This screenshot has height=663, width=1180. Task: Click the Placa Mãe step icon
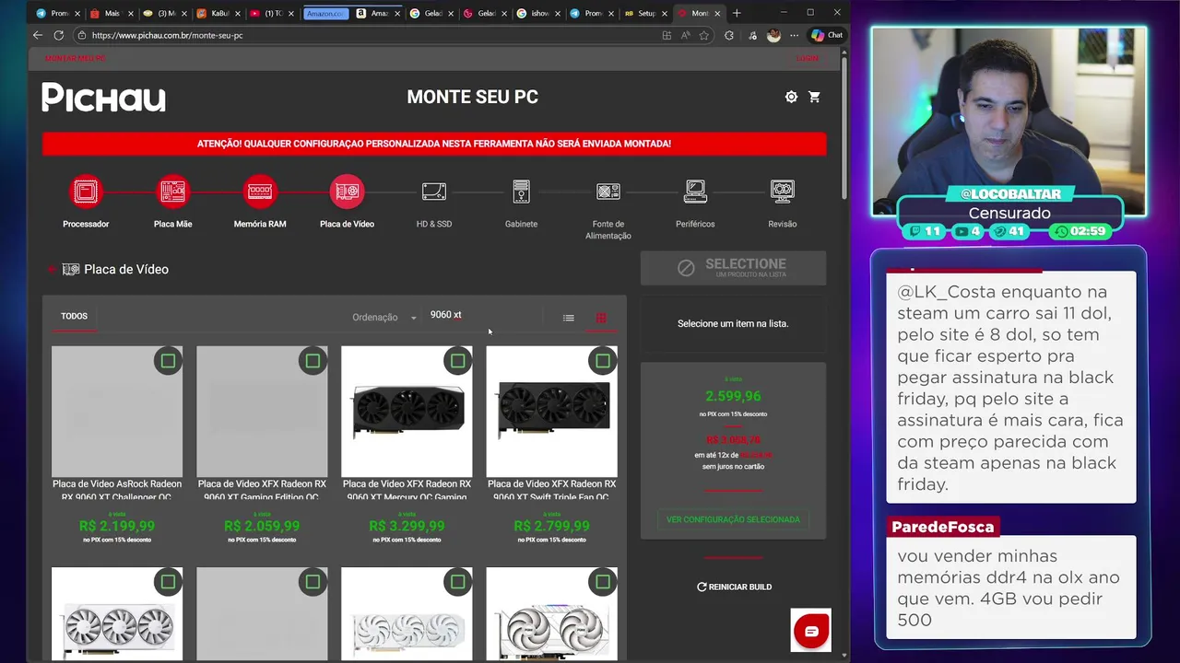(x=172, y=192)
